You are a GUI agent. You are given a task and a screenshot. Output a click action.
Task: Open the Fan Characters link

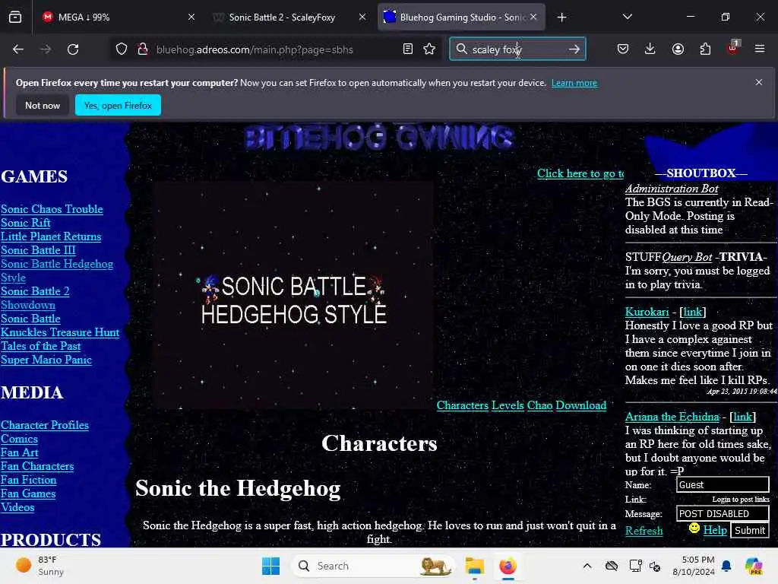pos(37,466)
